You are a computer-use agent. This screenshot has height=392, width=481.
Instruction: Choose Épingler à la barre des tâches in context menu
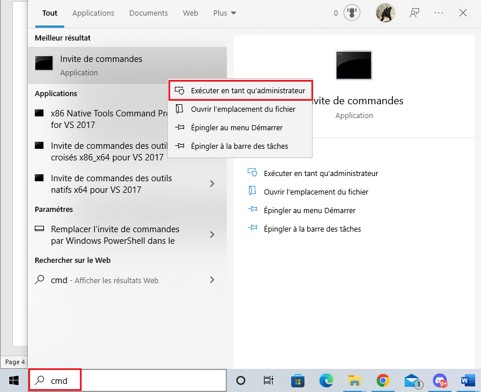pyautogui.click(x=240, y=146)
